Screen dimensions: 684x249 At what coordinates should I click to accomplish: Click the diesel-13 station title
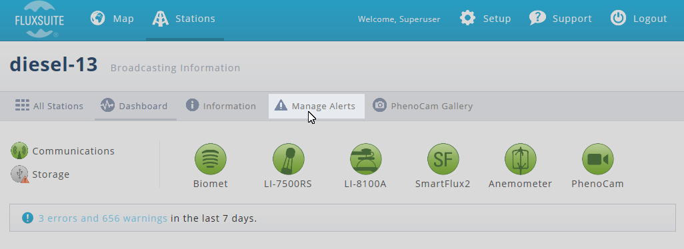point(53,64)
